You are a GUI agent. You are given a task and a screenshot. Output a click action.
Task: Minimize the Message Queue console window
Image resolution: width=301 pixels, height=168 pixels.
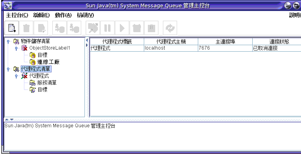click(x=288, y=6)
